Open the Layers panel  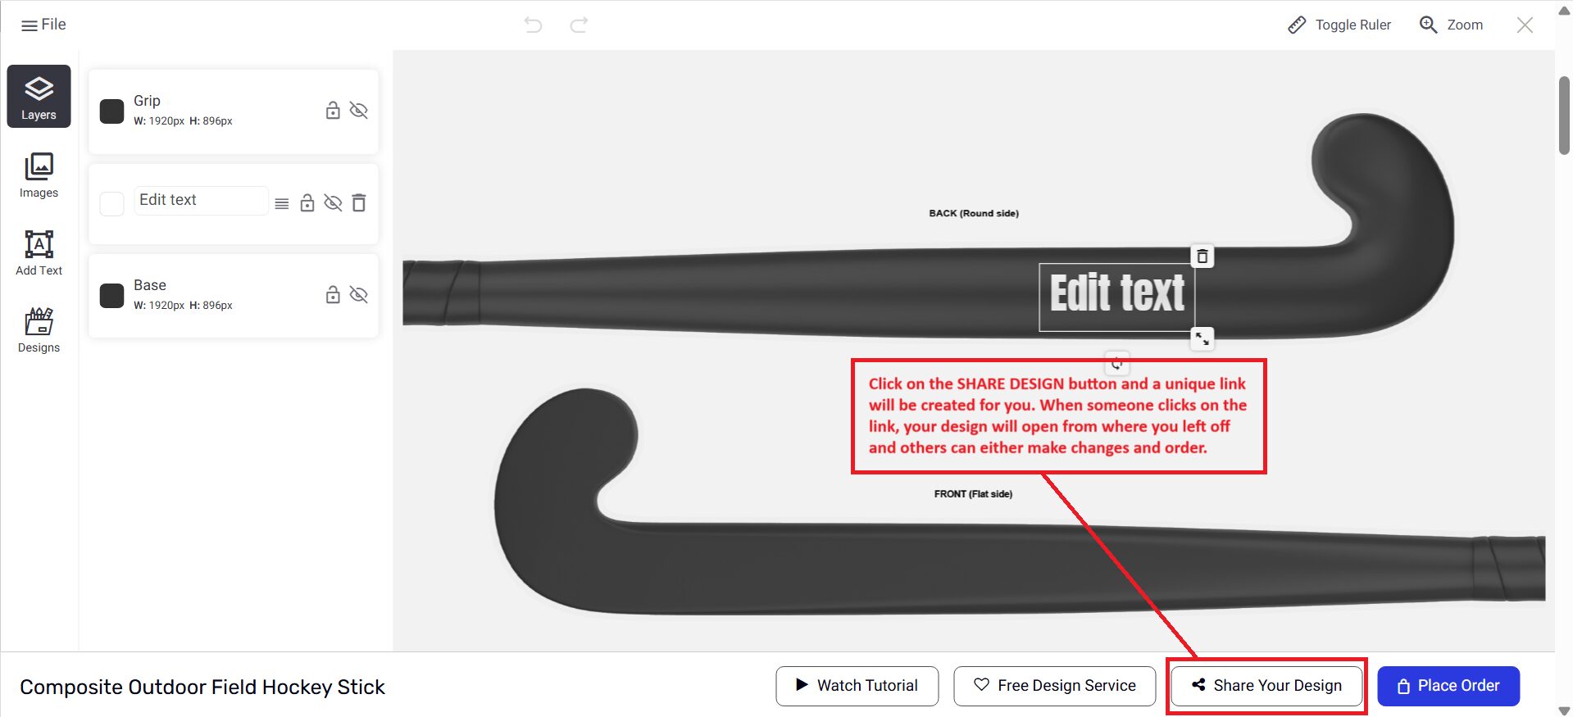click(39, 97)
